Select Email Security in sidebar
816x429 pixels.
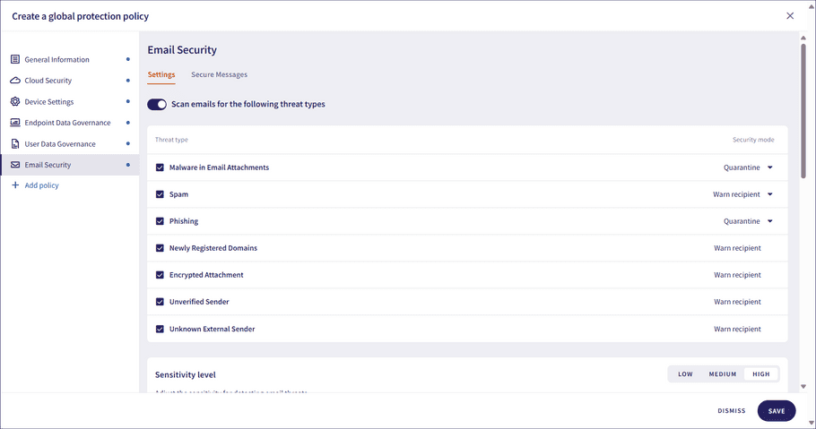(x=70, y=165)
